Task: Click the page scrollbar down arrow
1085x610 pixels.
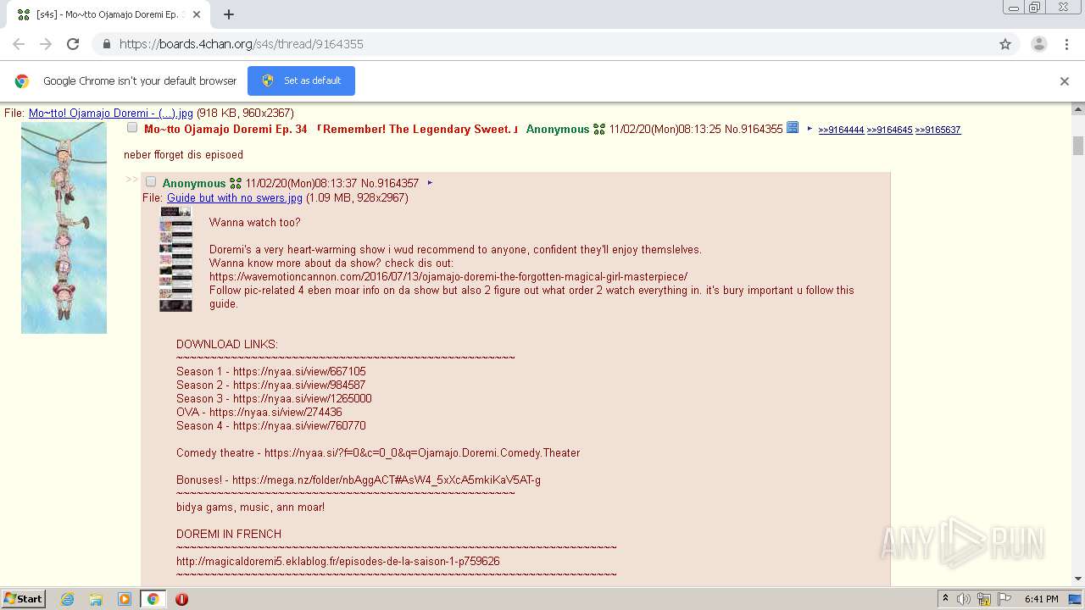Action: 1078,579
